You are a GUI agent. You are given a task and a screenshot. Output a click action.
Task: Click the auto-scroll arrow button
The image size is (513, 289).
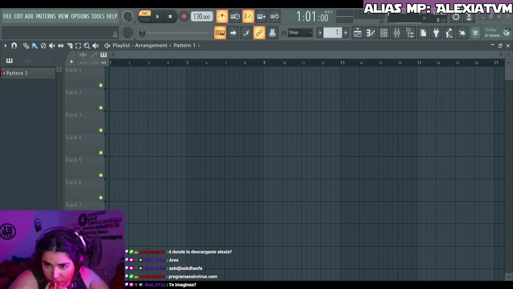click(x=233, y=33)
